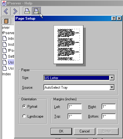The height and width of the screenshot is (139, 123).
Task: Click the page setup printer icon
Action: tap(37, 11)
